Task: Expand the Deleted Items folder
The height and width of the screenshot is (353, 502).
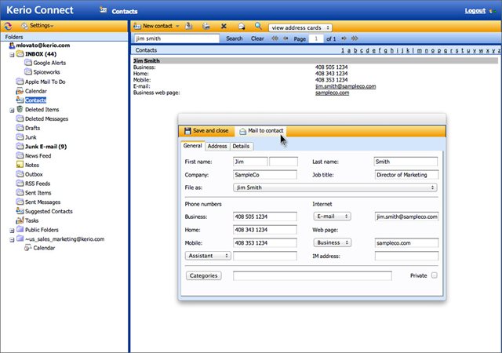Action: pyautogui.click(x=12, y=110)
